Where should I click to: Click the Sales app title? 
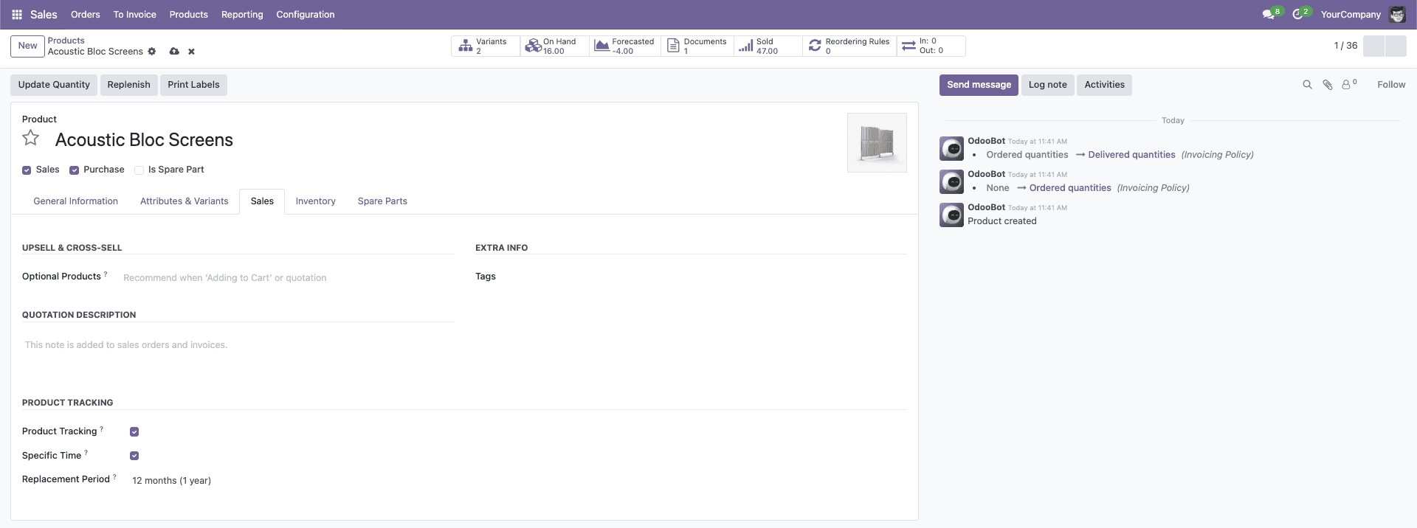tap(44, 15)
